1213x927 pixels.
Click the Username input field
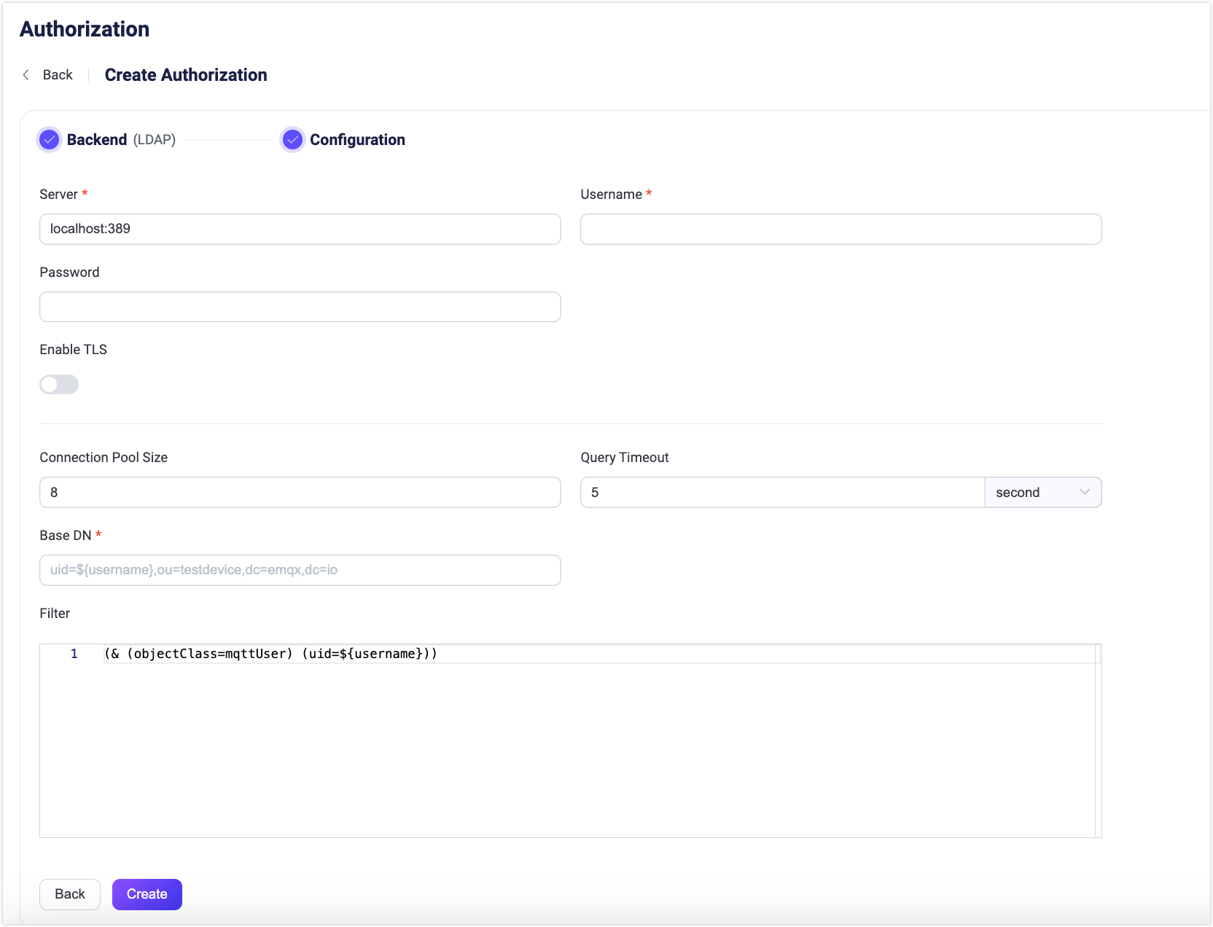click(x=840, y=229)
